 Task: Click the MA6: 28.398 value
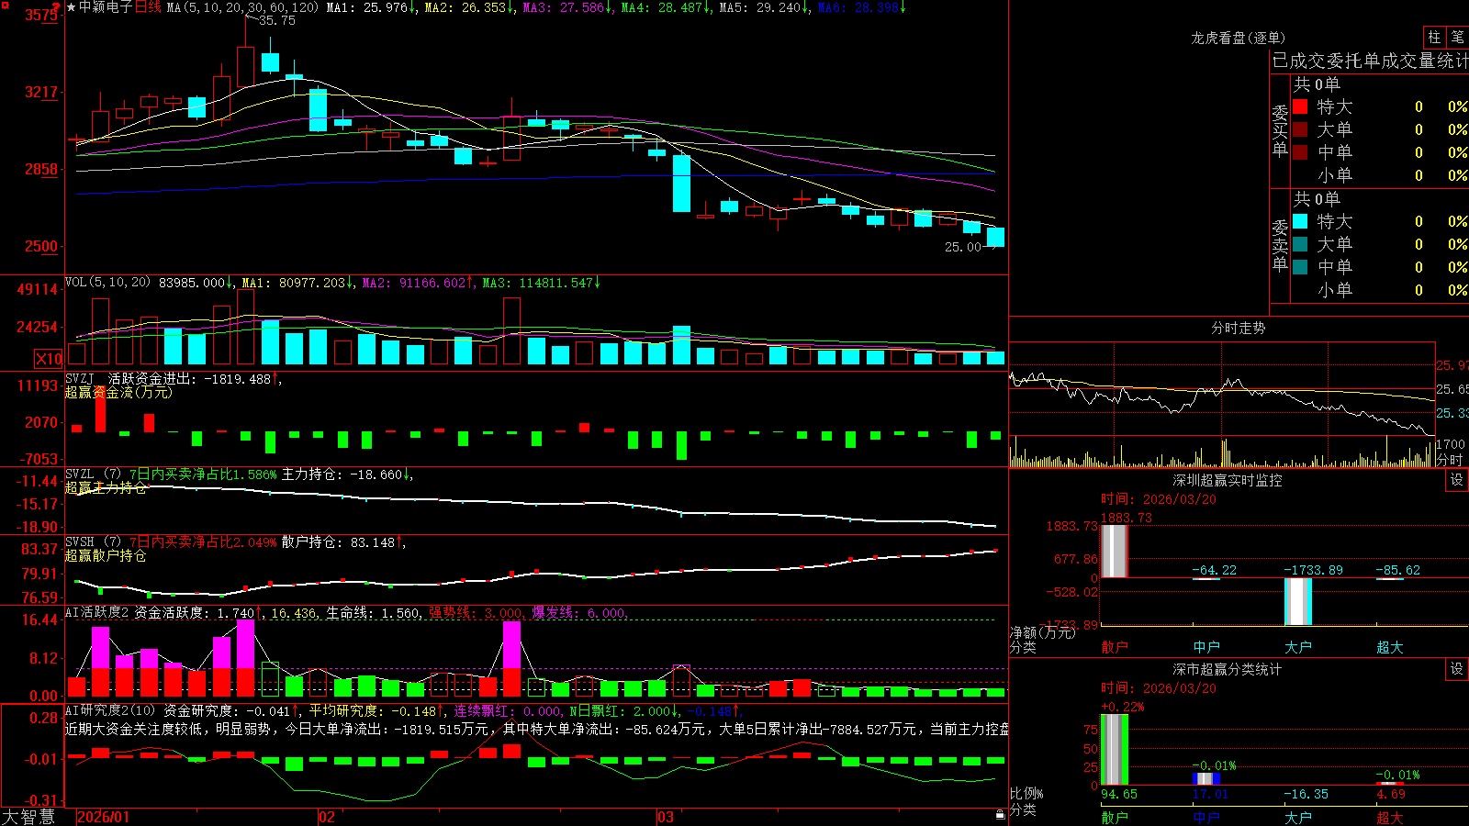tap(861, 7)
